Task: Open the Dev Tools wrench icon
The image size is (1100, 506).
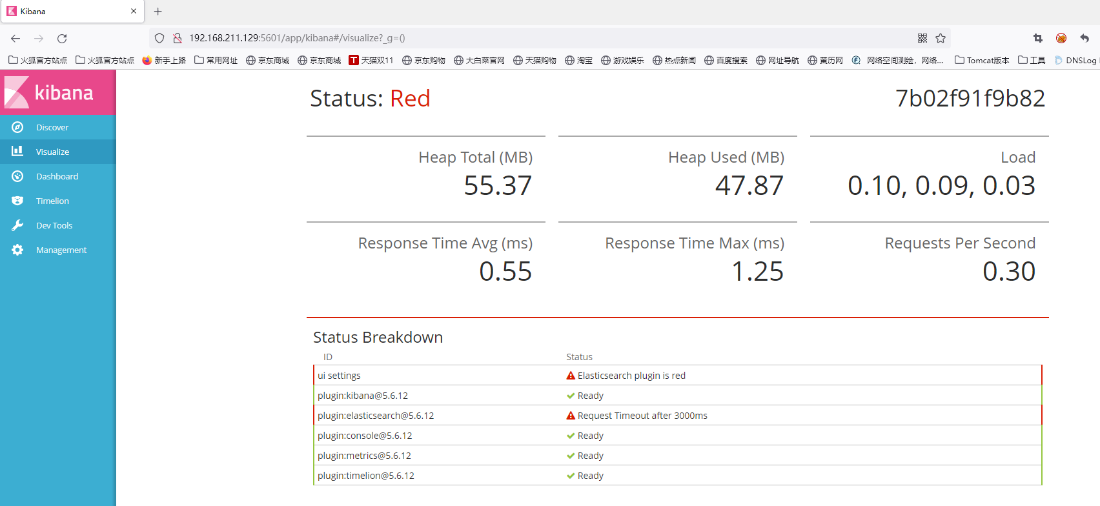Action: click(17, 225)
